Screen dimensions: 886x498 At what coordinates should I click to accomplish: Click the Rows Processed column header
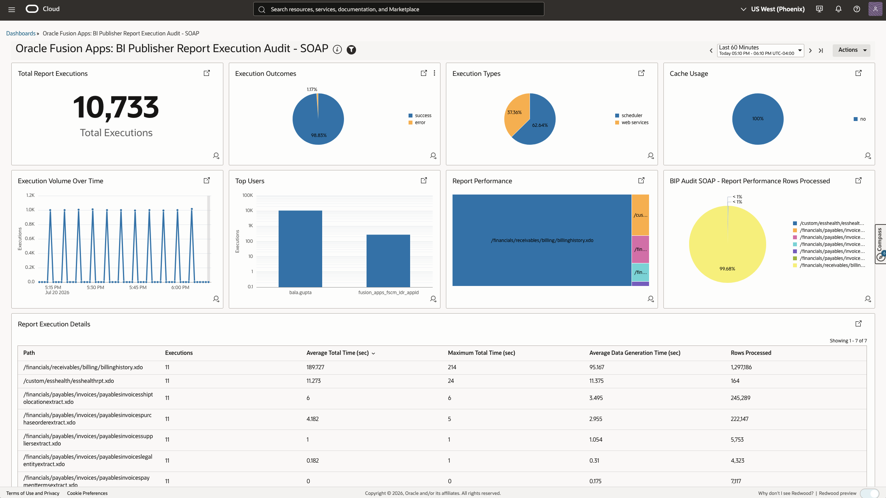[751, 353]
